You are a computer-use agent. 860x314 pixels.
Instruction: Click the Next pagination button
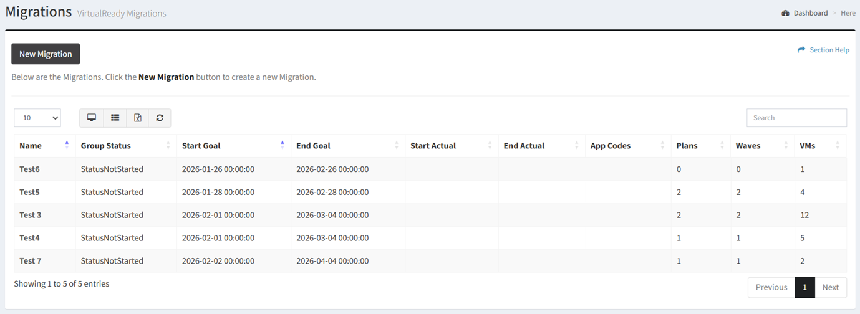pyautogui.click(x=831, y=287)
